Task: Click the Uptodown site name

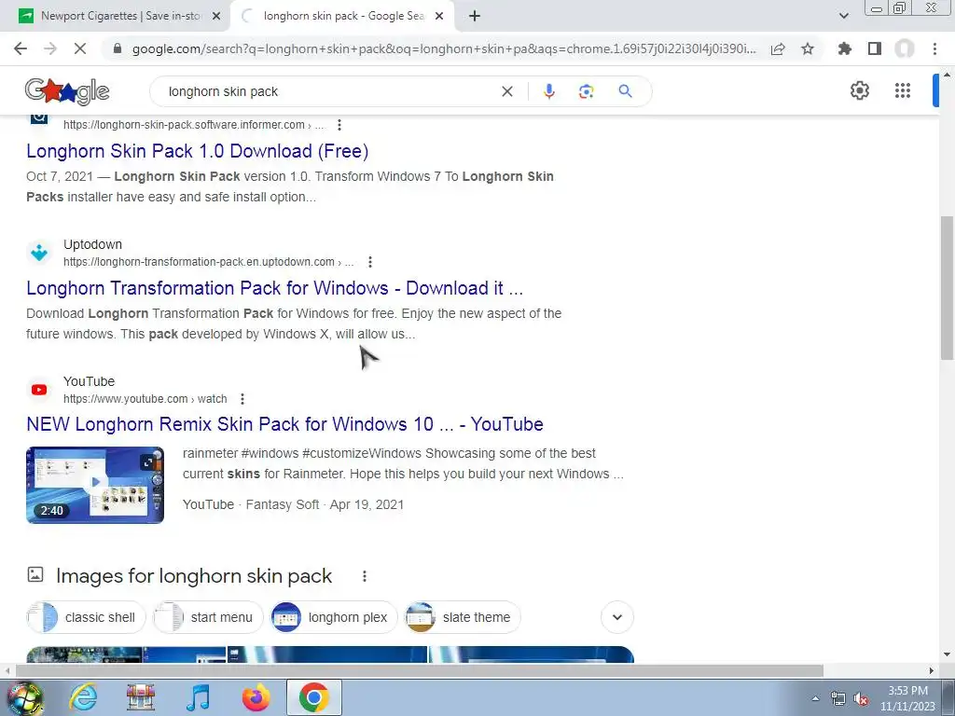Action: 92,244
